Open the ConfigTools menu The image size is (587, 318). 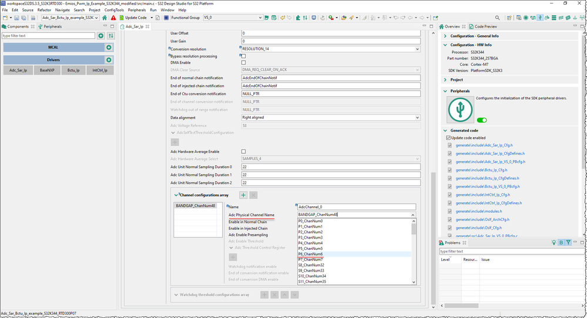pyautogui.click(x=114, y=10)
